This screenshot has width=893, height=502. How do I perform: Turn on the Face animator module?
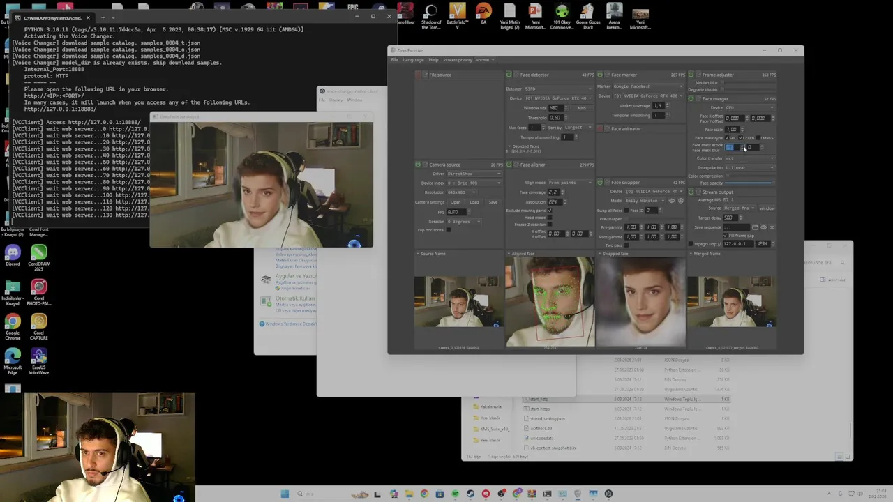point(600,128)
